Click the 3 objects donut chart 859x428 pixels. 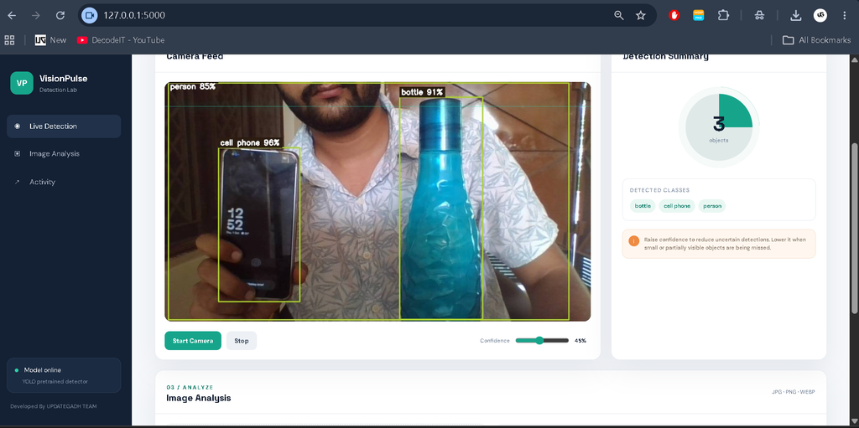pyautogui.click(x=719, y=127)
